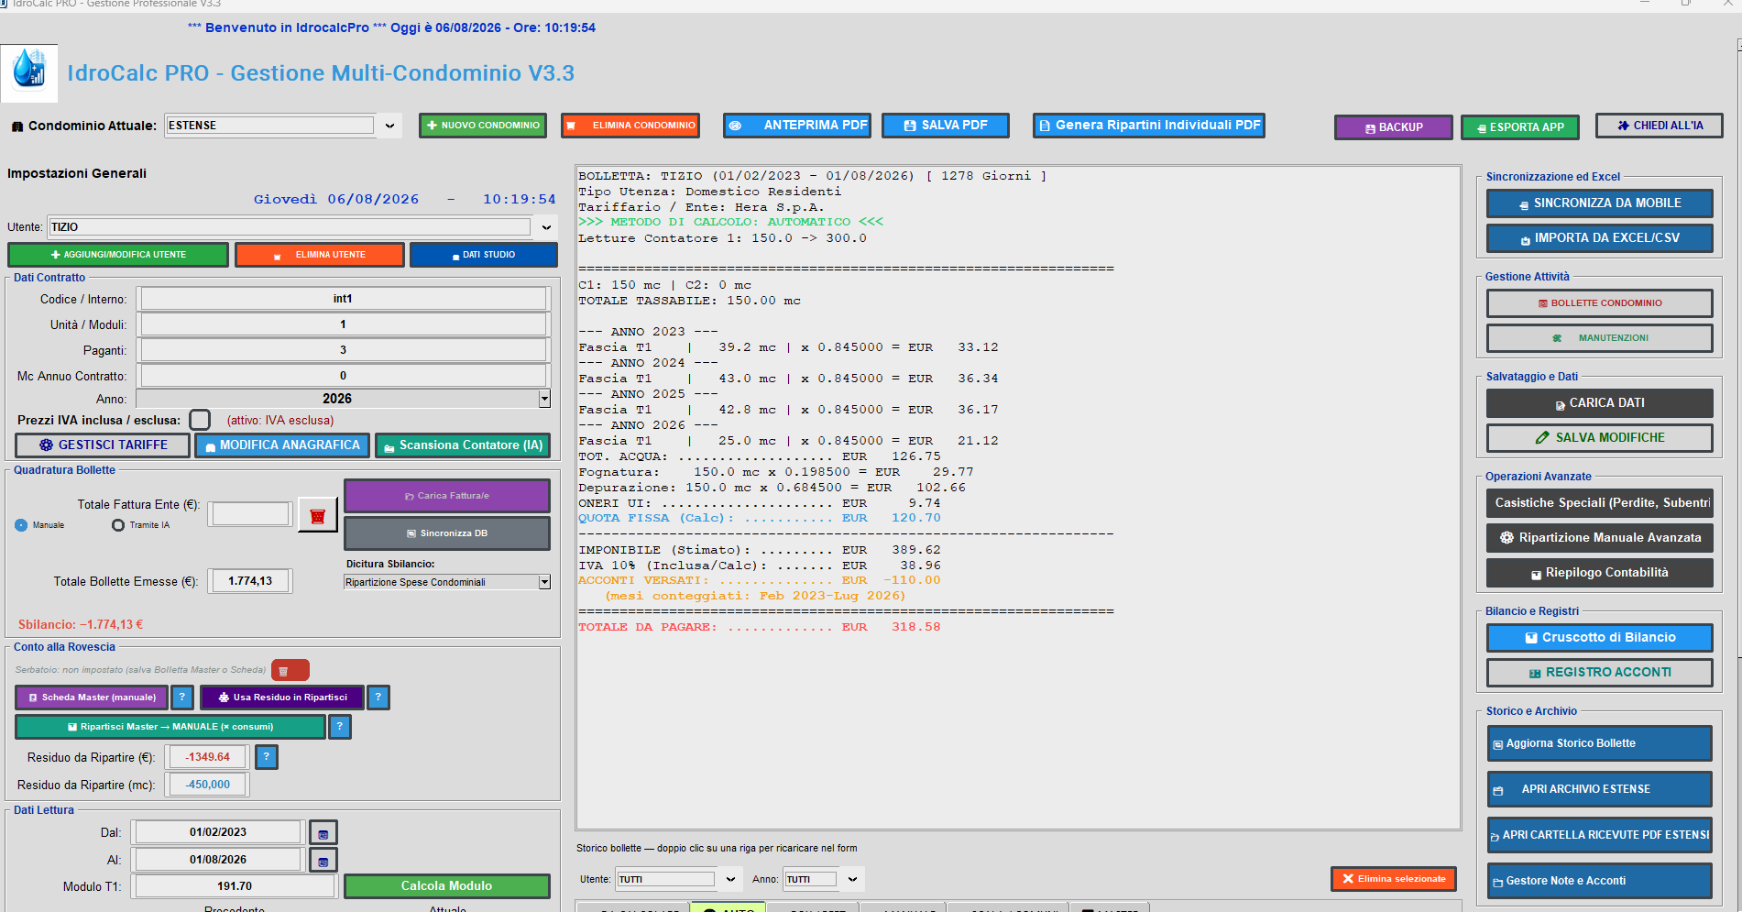Open the Dicitura Sbilancio dropdown
This screenshot has width=1742, height=912.
click(544, 582)
